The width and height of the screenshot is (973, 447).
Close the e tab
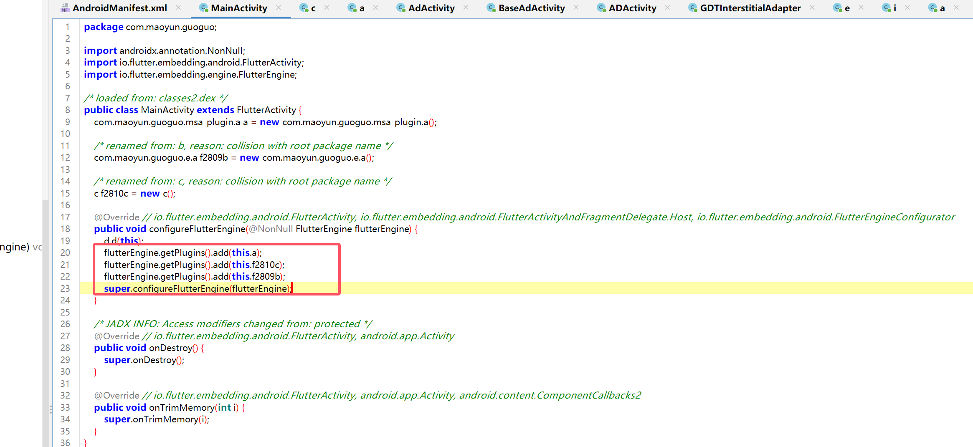(x=861, y=8)
